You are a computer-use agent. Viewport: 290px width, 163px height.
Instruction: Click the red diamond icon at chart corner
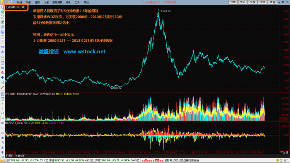tap(275, 7)
